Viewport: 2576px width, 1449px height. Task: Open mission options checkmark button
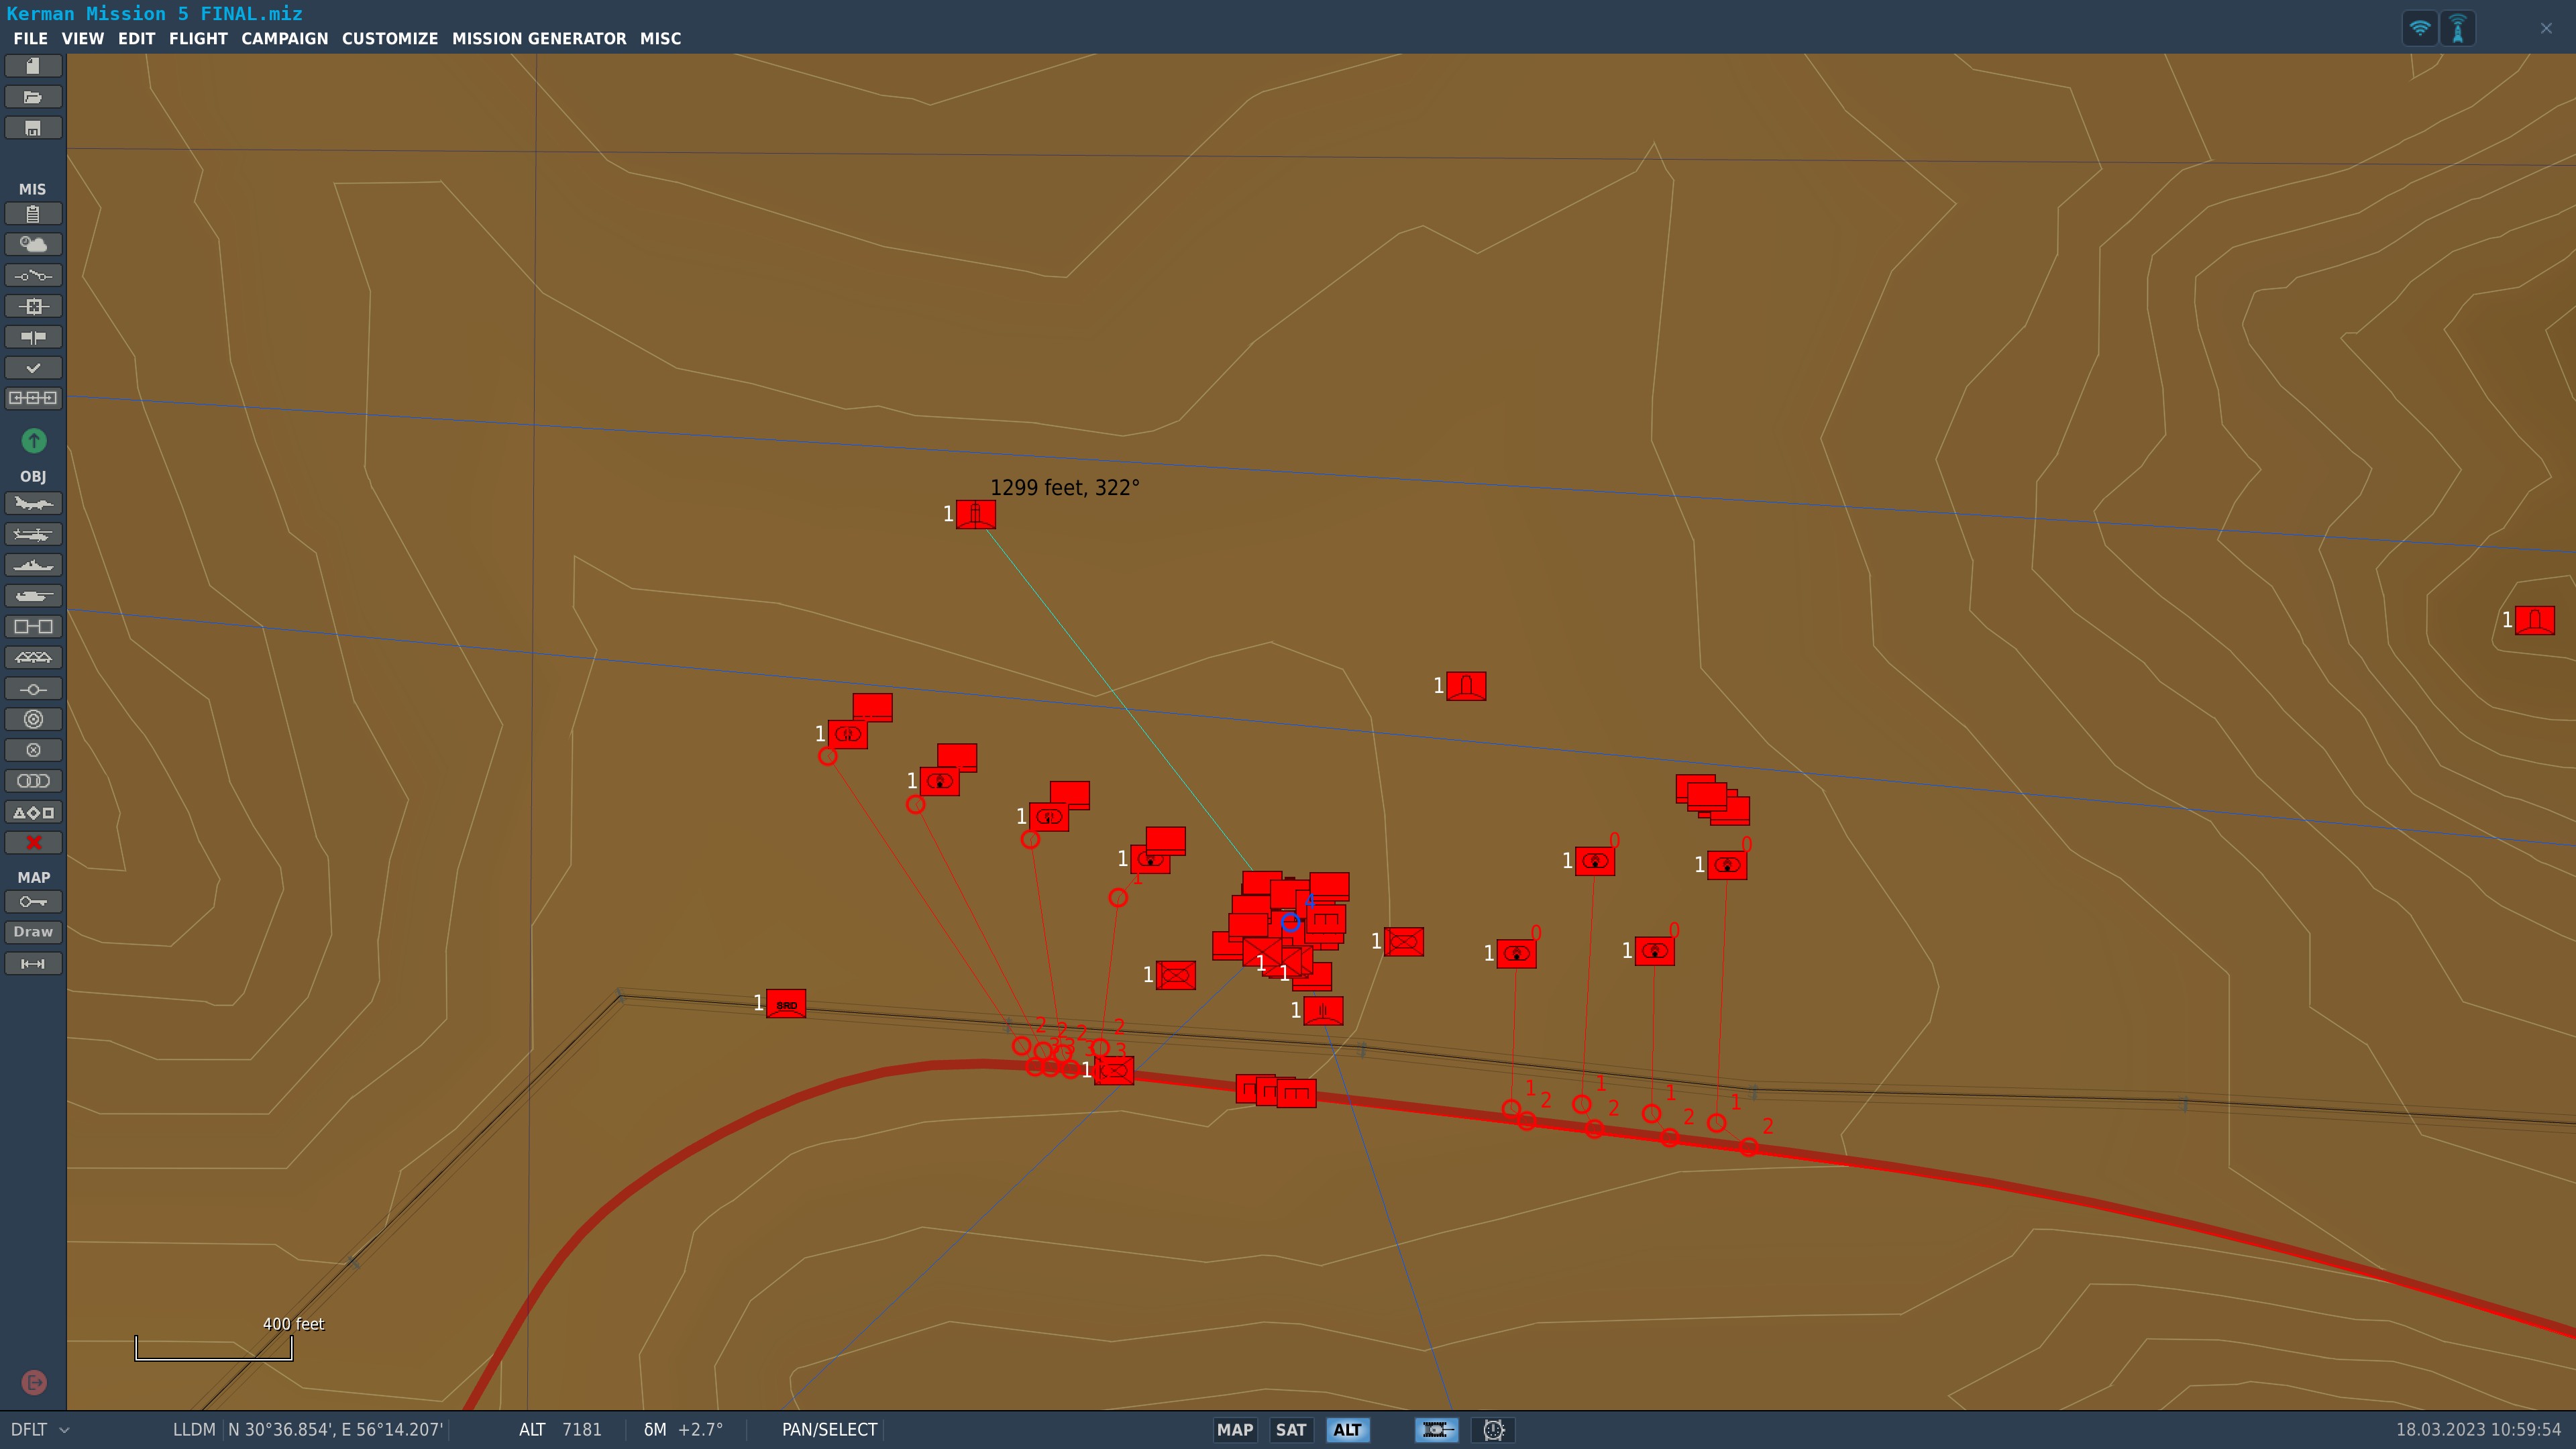point(33,368)
